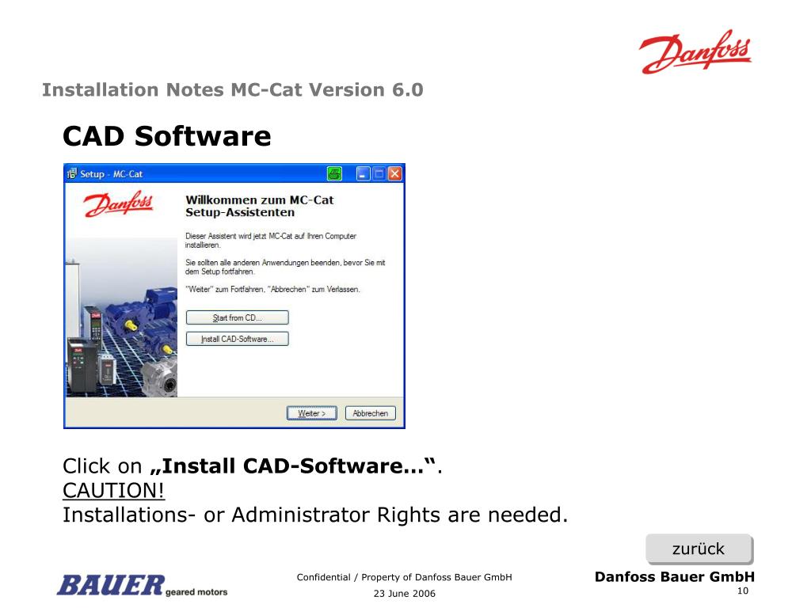Click the "Installations- or Administrator Rights" sentence
This screenshot has width=811, height=608.
pyautogui.click(x=315, y=515)
